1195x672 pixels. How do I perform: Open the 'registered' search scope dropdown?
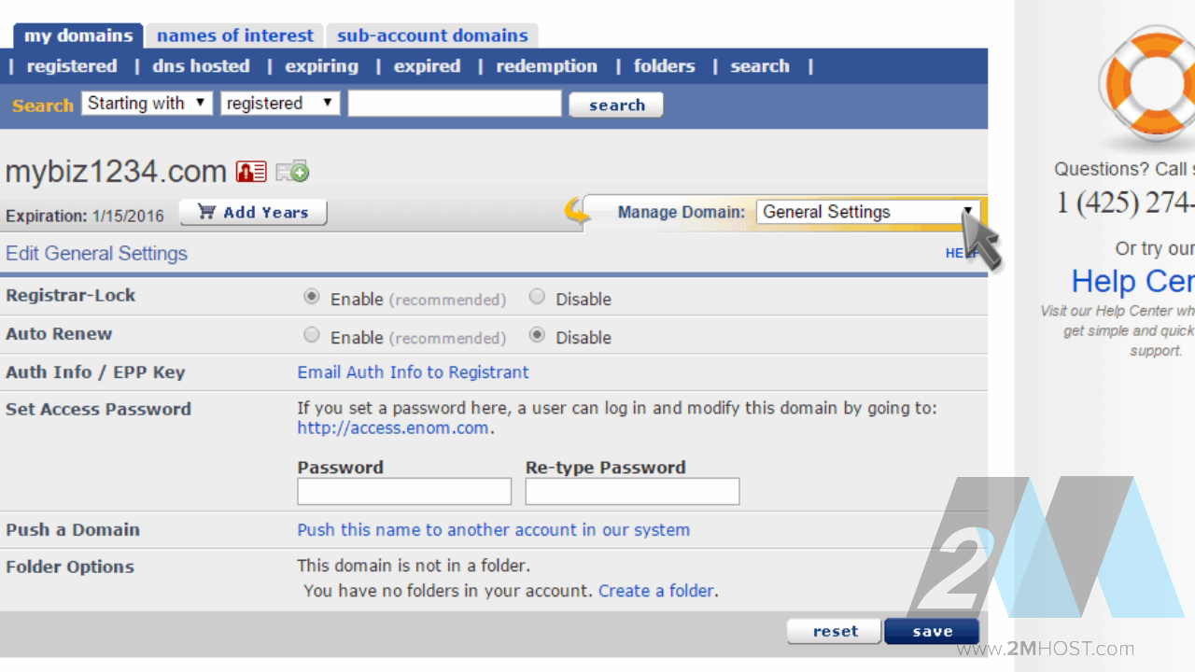click(280, 104)
